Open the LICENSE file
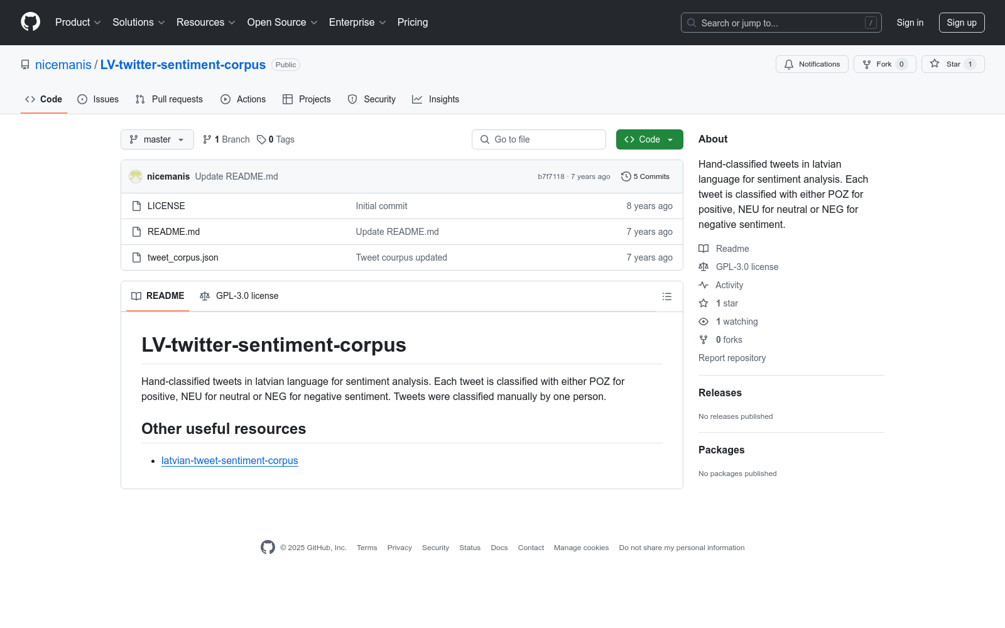The width and height of the screenshot is (1005, 628). coord(166,206)
